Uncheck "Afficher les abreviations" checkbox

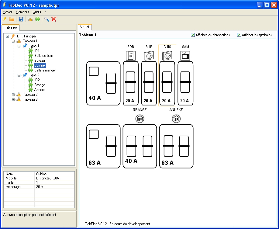coord(193,35)
